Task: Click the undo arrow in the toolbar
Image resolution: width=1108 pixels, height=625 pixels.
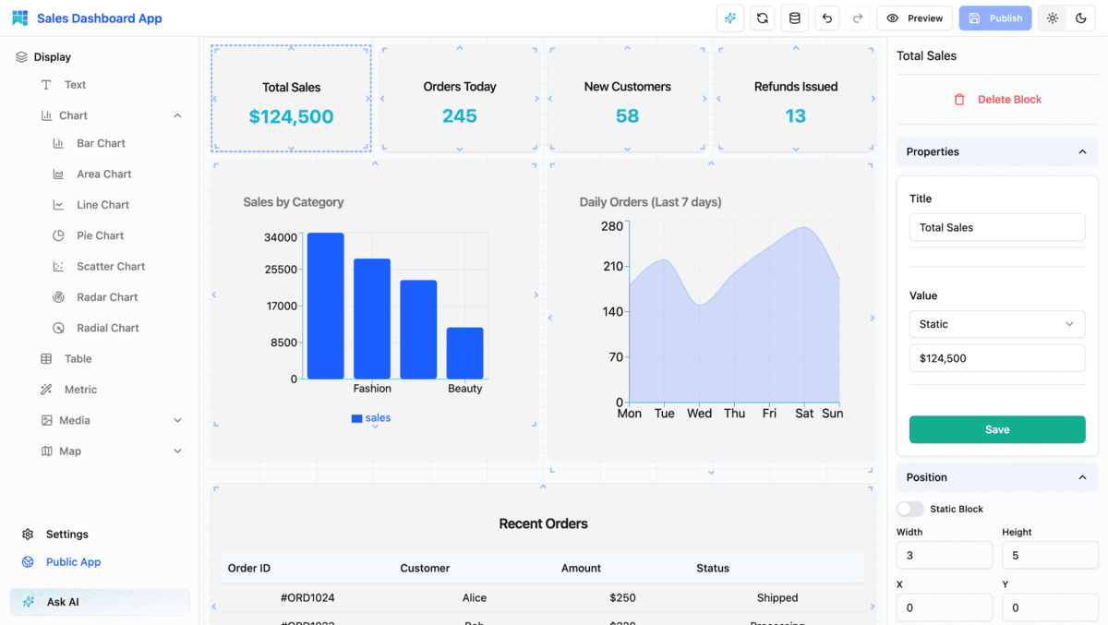Action: (x=826, y=18)
